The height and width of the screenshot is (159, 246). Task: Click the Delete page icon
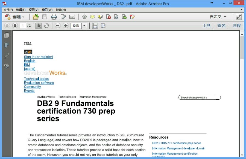[109, 17]
